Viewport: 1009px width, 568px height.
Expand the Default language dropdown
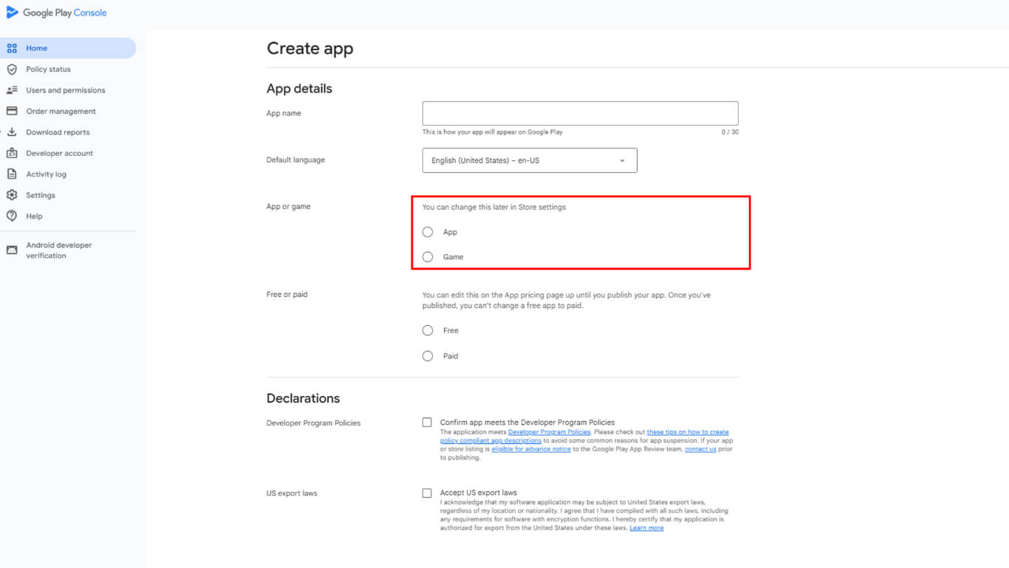click(529, 160)
